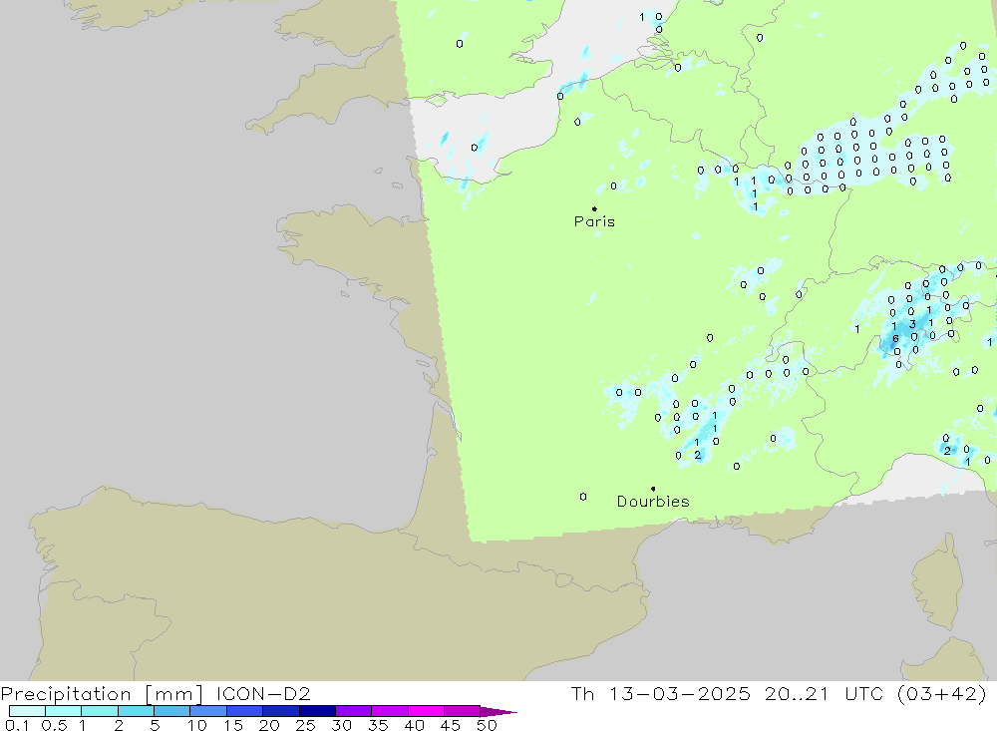Click the Paris city label

[594, 221]
